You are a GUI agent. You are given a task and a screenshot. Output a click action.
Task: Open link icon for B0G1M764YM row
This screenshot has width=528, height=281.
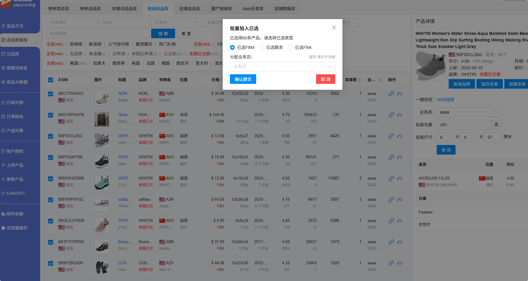(x=391, y=115)
